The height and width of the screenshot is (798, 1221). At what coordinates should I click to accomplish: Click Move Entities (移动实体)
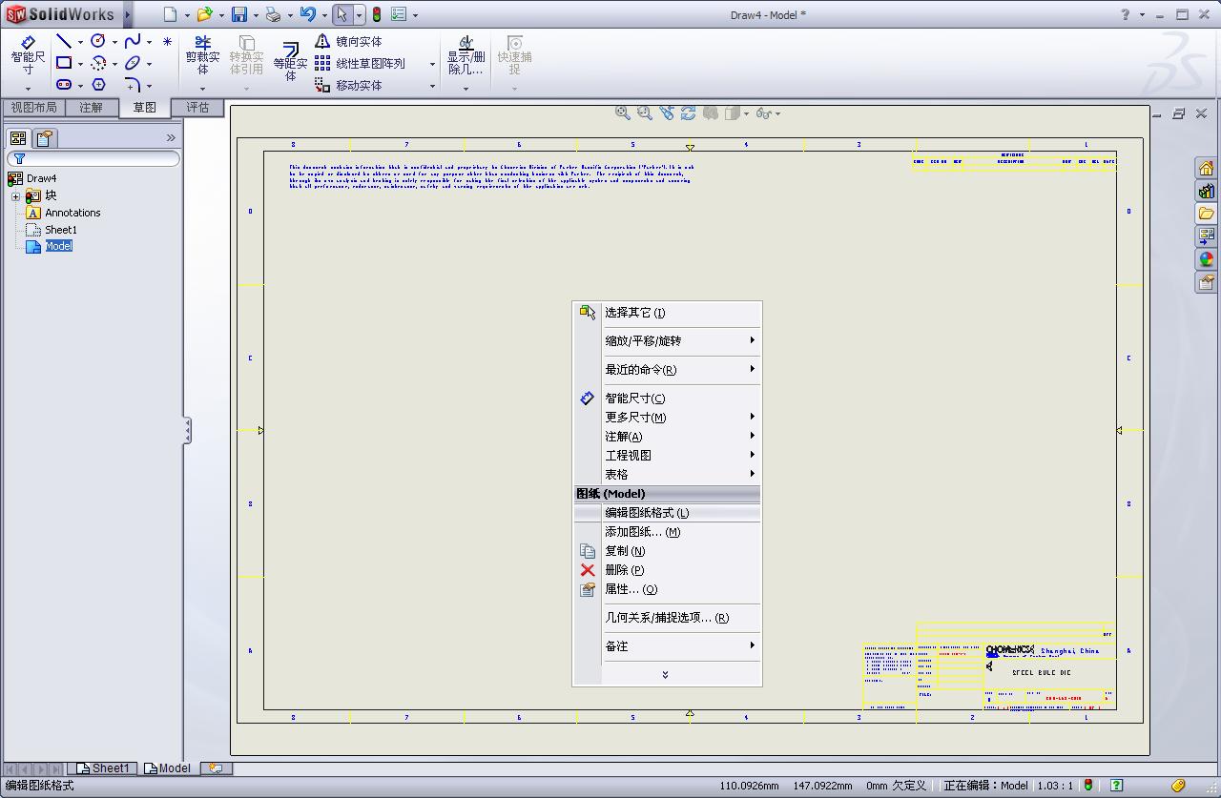[349, 85]
